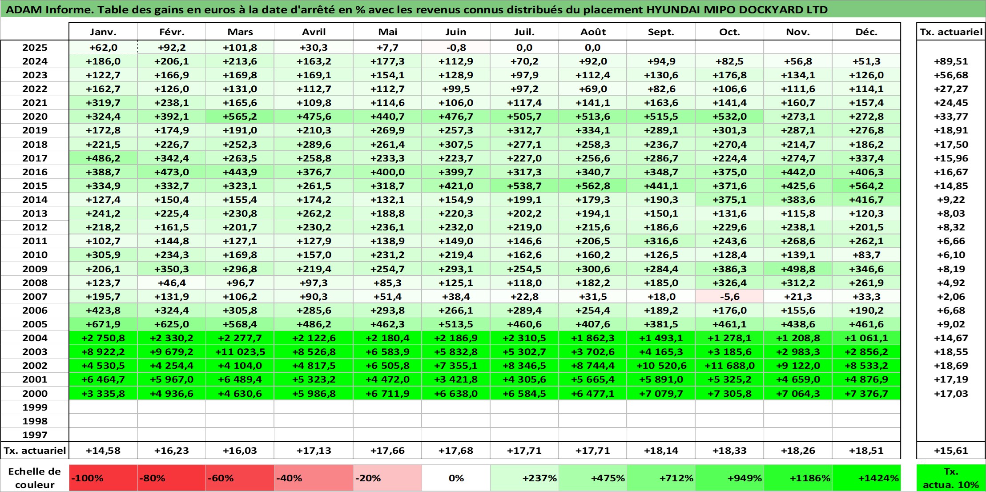
Task: Click the -80% red color swatch
Action: [172, 478]
